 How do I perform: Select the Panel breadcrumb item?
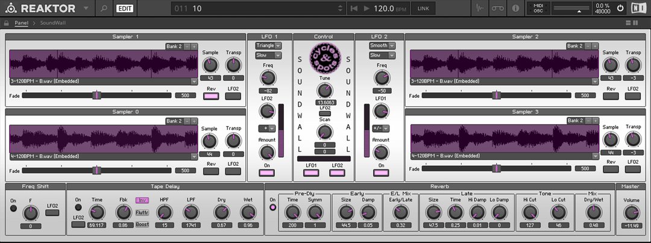21,23
